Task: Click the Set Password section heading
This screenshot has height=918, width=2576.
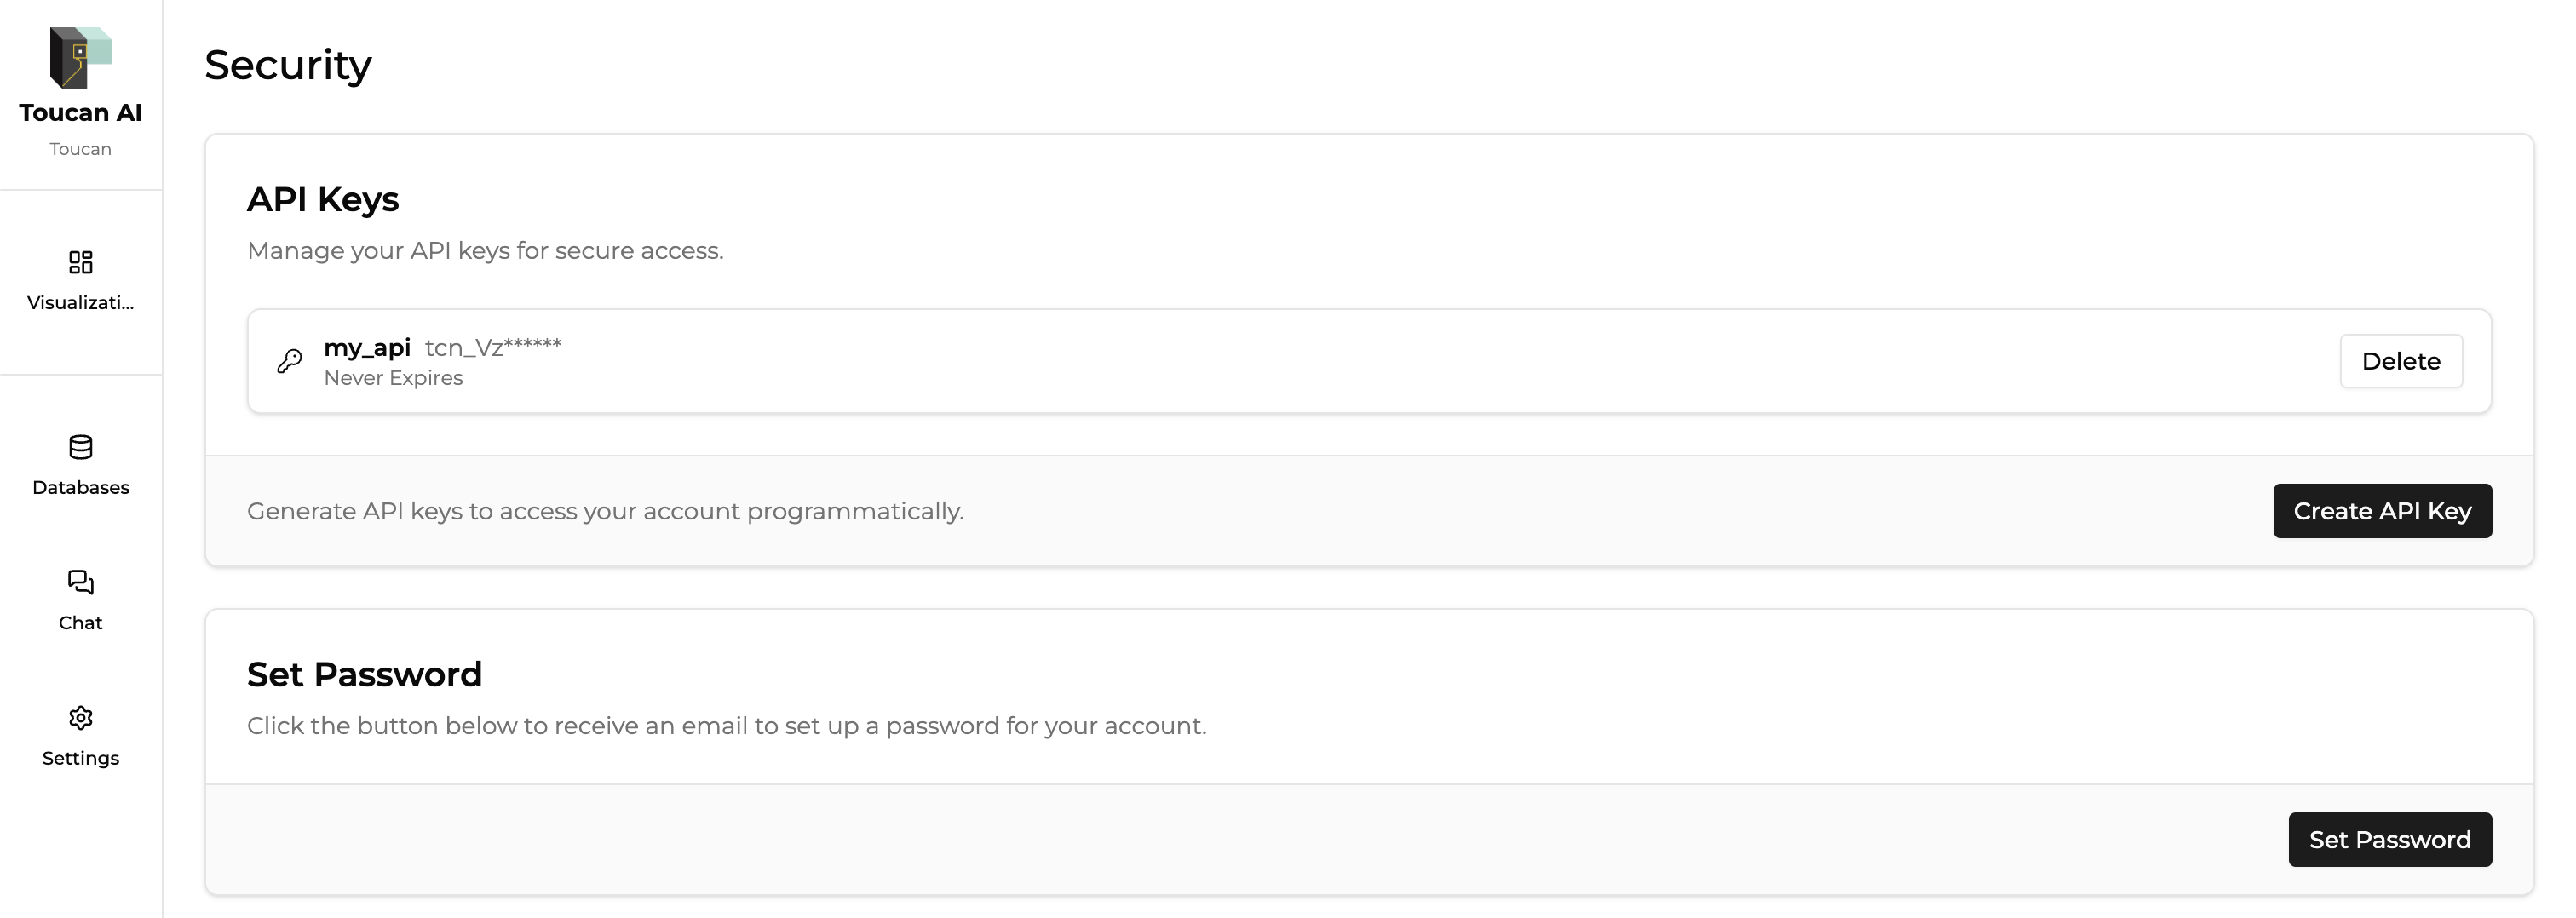Action: pyautogui.click(x=364, y=674)
